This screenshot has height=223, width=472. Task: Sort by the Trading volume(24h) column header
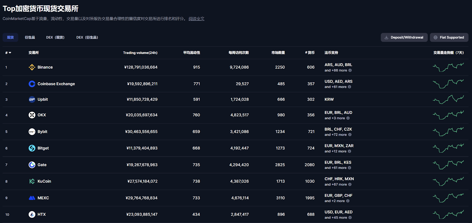(x=140, y=53)
